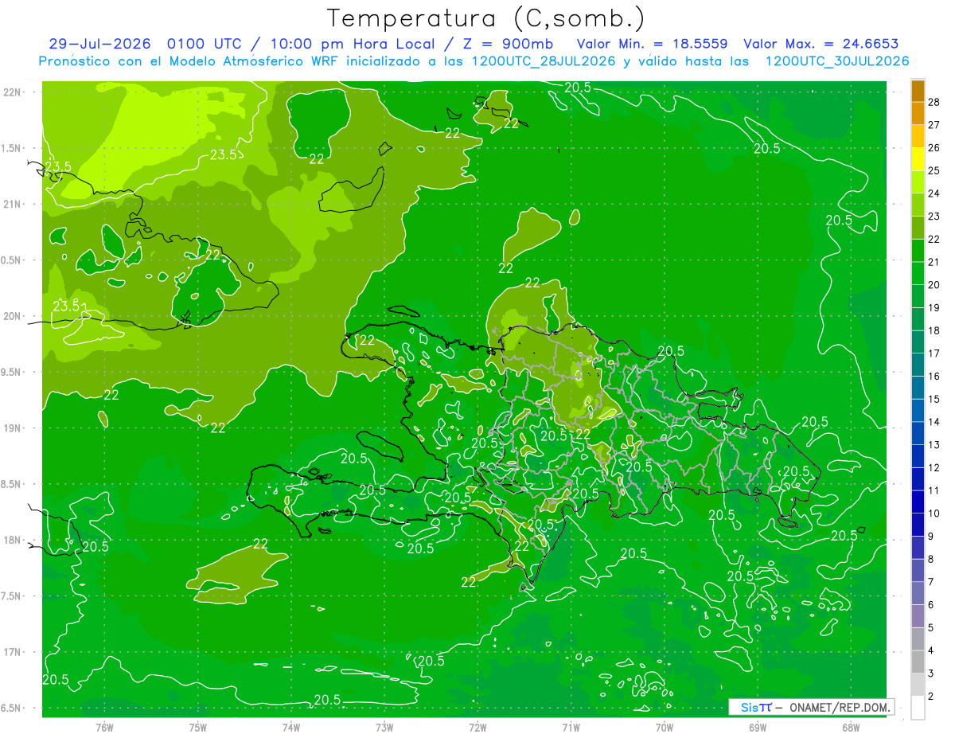The width and height of the screenshot is (955, 738).
Task: Click the "75W" longitude axis label
Action: point(198,728)
